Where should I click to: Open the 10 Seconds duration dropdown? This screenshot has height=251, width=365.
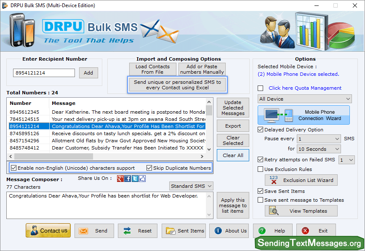point(319,149)
